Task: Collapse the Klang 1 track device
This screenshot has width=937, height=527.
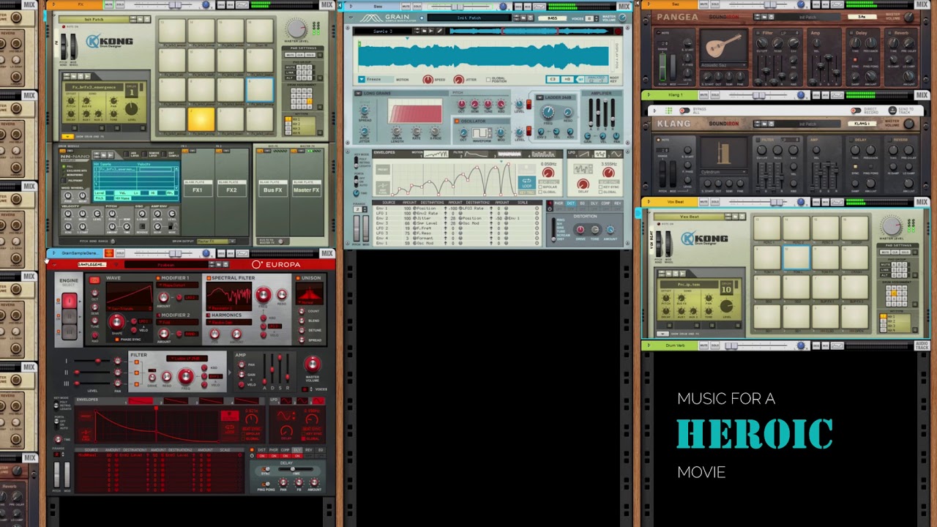Action: pos(649,95)
